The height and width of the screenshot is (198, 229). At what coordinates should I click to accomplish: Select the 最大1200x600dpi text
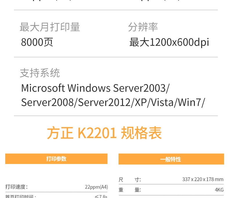coord(169,42)
